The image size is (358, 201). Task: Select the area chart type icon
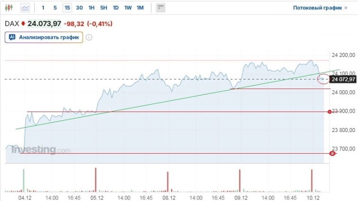click(x=25, y=8)
